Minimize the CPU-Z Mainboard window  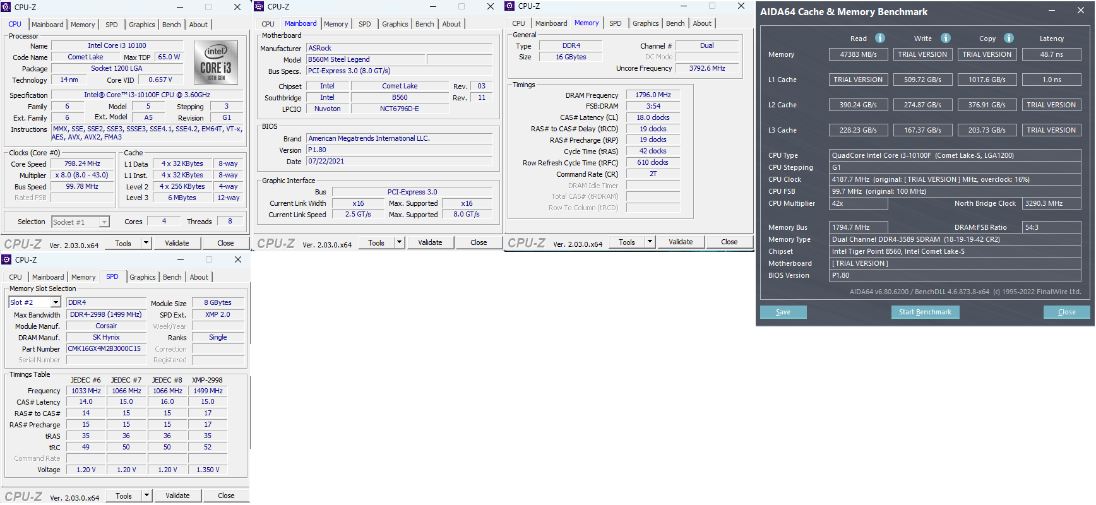(x=433, y=6)
